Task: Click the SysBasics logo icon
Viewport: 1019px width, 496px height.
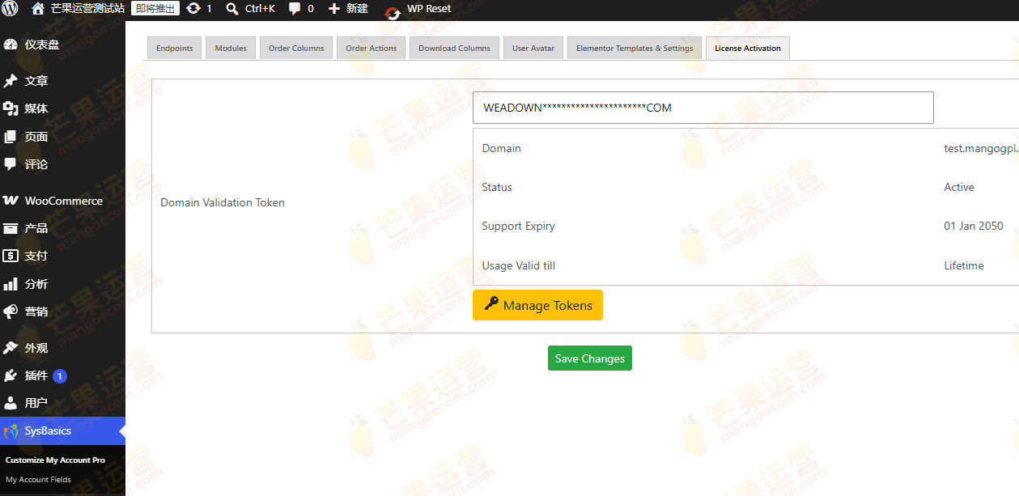Action: 11,431
